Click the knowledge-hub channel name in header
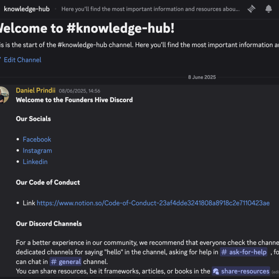 point(27,9)
